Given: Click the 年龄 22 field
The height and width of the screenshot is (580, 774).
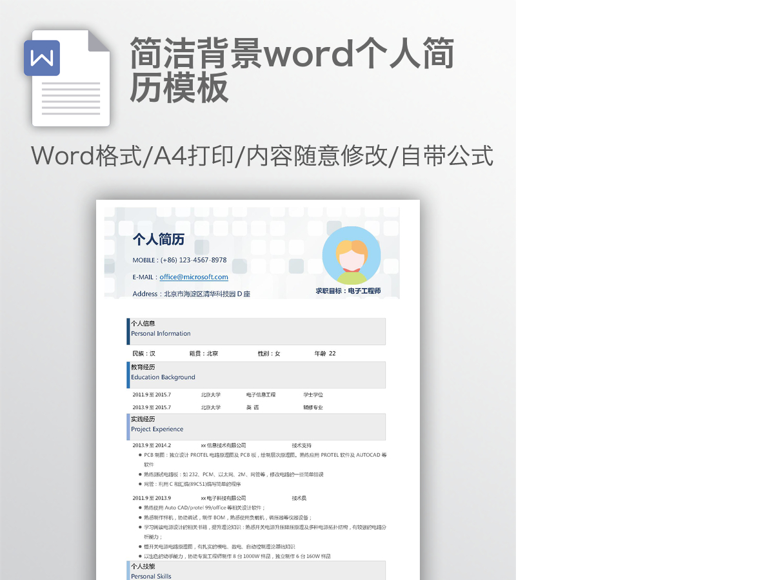Looking at the screenshot, I should point(325,353).
